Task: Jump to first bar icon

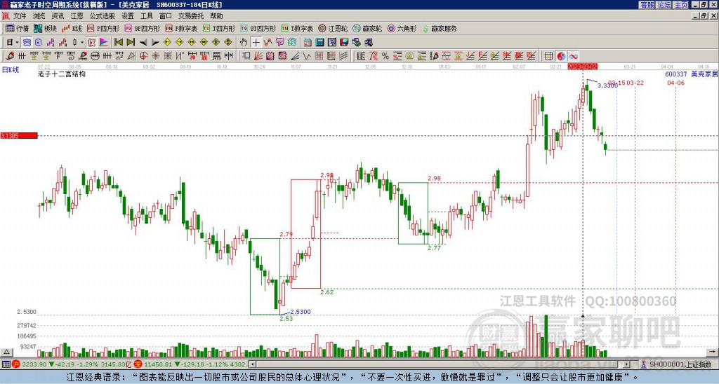Action: (x=118, y=43)
